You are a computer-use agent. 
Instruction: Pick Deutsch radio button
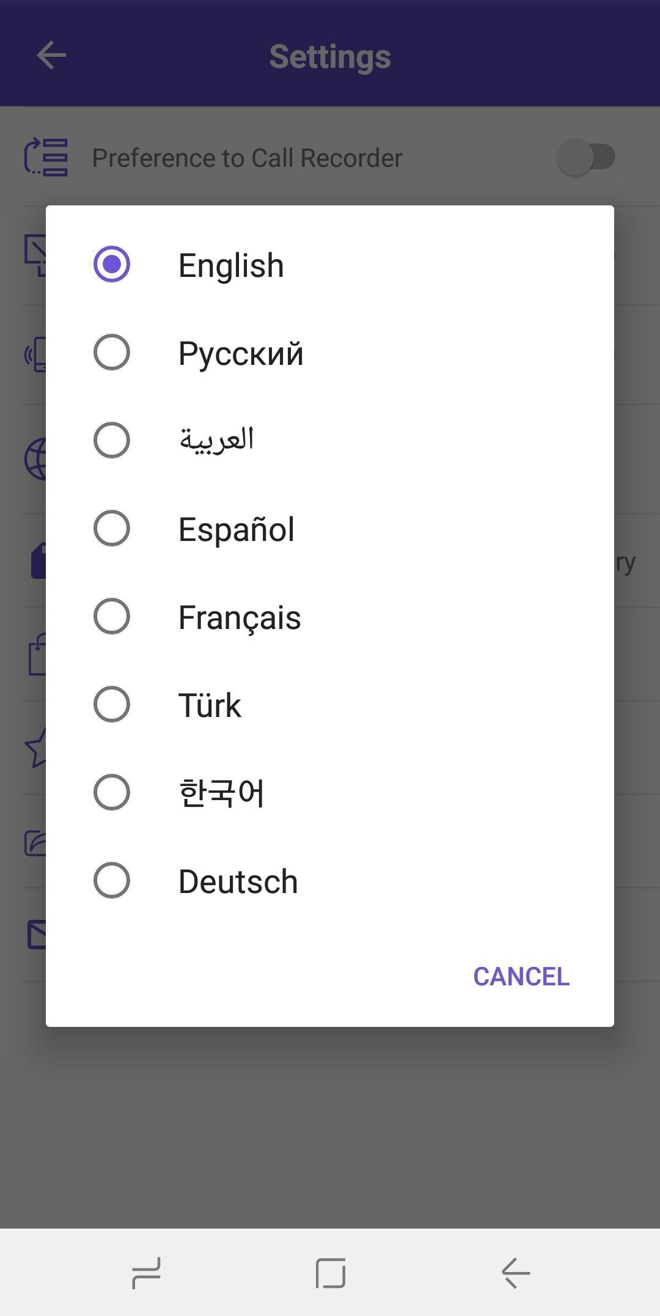click(112, 881)
